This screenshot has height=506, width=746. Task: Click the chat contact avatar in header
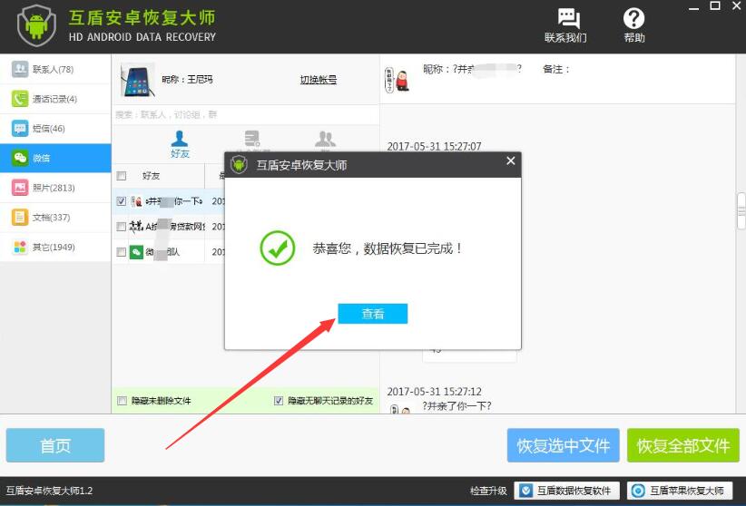[397, 79]
